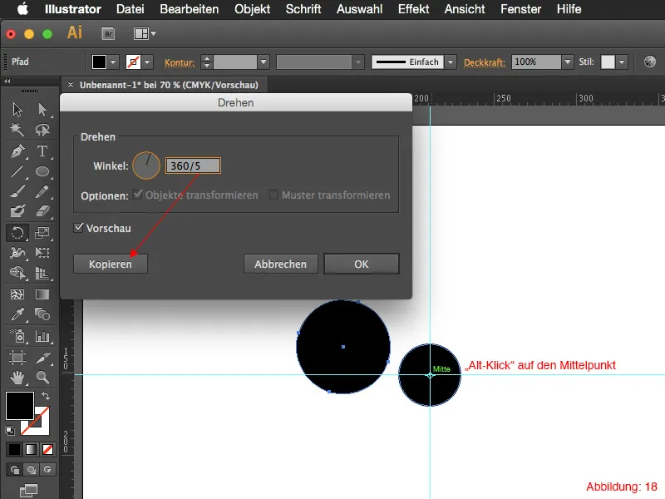Select the Shape Builder tool
This screenshot has height=499, width=665.
click(17, 273)
